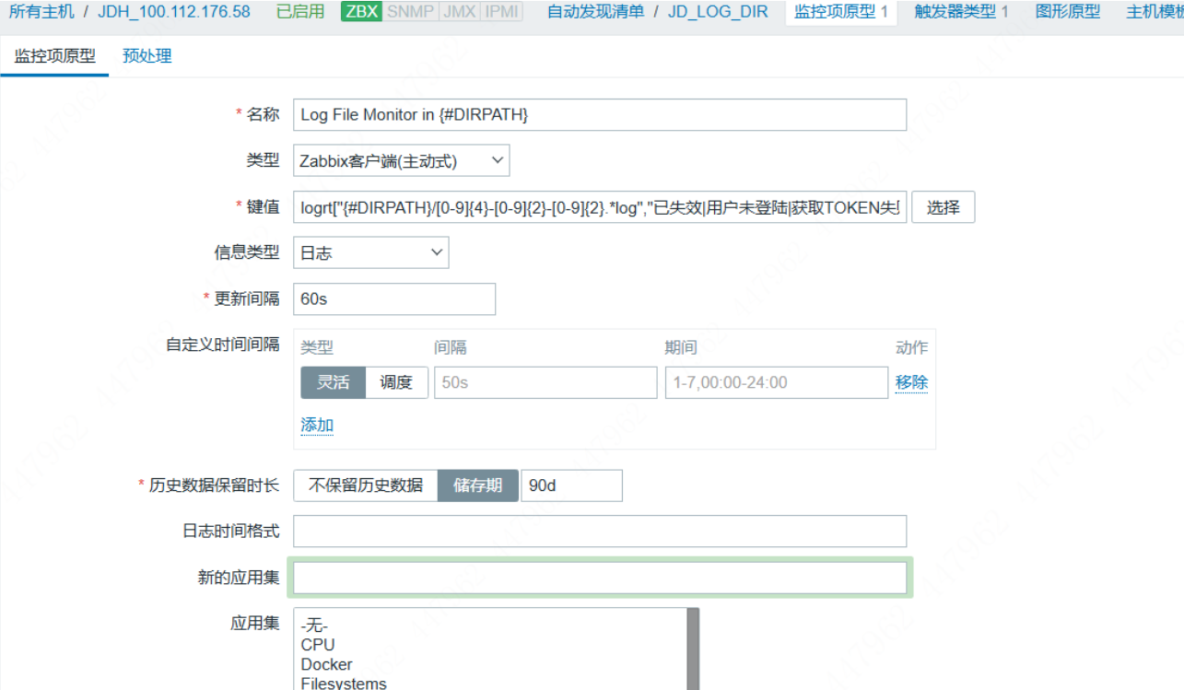The height and width of the screenshot is (690, 1184).
Task: Click the IPMI availability badge
Action: 503,12
